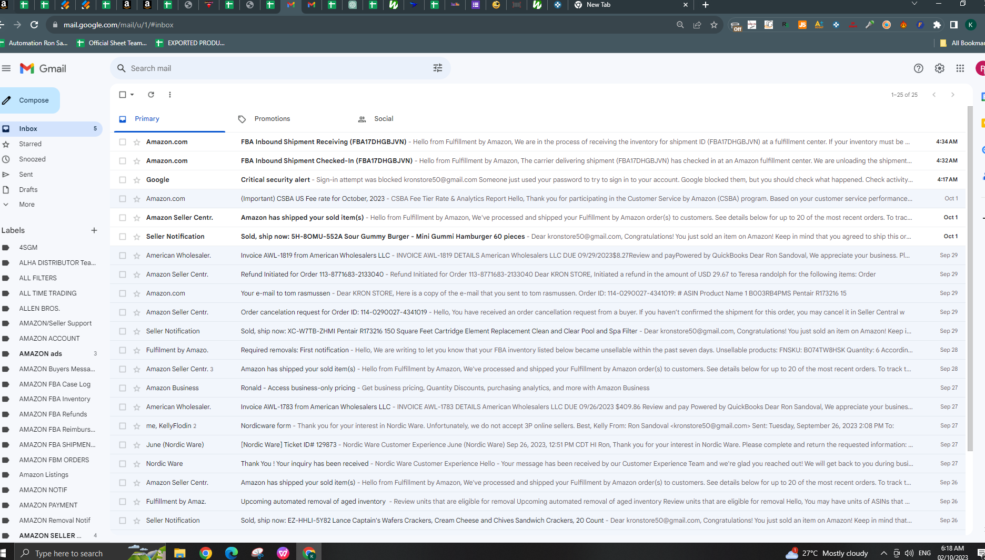Click the search options filter icon
This screenshot has height=560, width=985.
coord(438,68)
